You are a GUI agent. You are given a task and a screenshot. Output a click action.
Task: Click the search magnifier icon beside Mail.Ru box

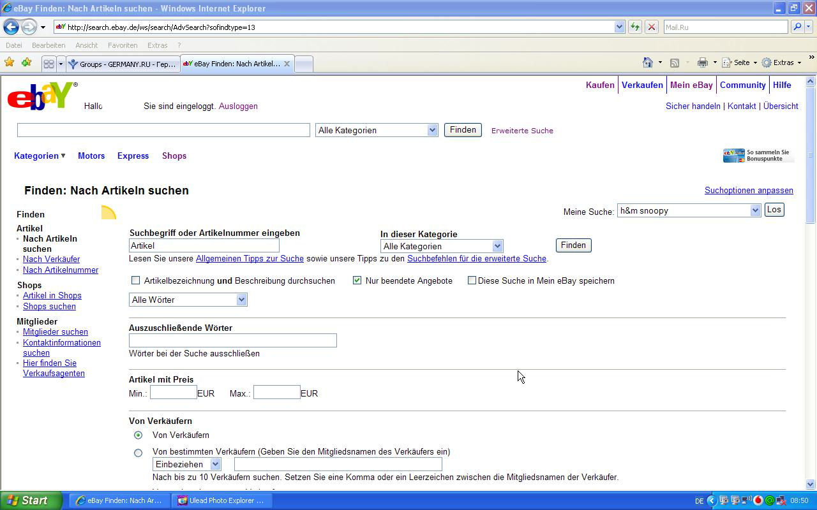tap(797, 27)
